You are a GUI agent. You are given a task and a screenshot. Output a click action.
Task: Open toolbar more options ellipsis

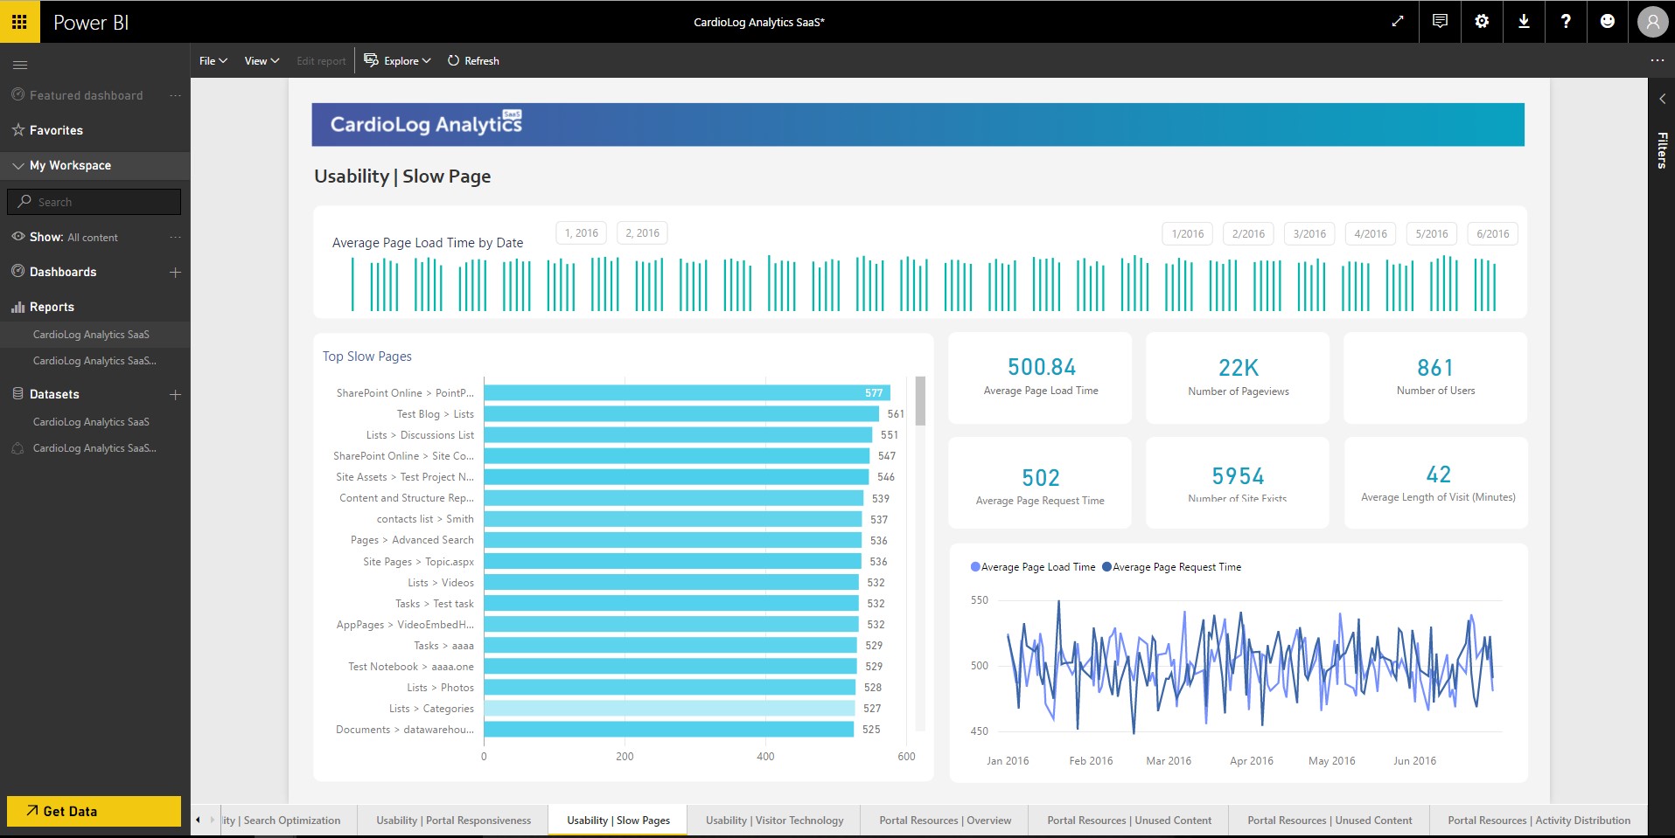click(1657, 60)
